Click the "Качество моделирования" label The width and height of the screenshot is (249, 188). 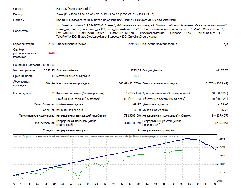160,44
